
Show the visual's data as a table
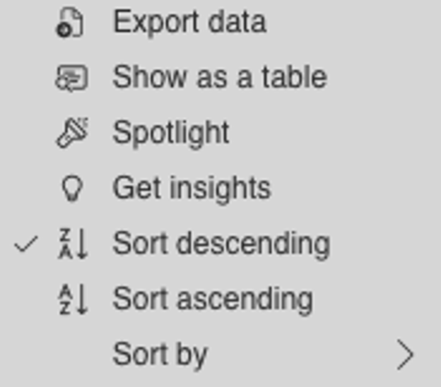tap(220, 78)
